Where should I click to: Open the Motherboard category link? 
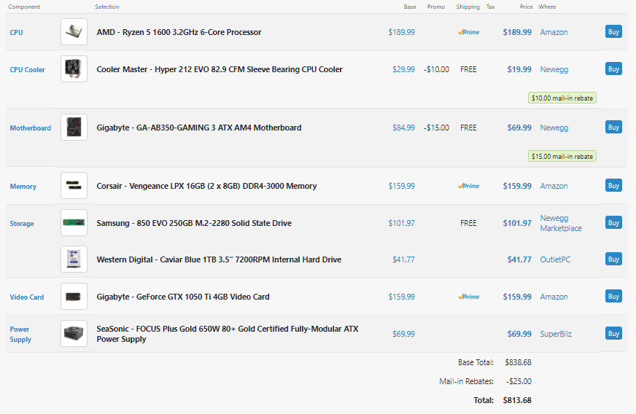click(x=31, y=128)
